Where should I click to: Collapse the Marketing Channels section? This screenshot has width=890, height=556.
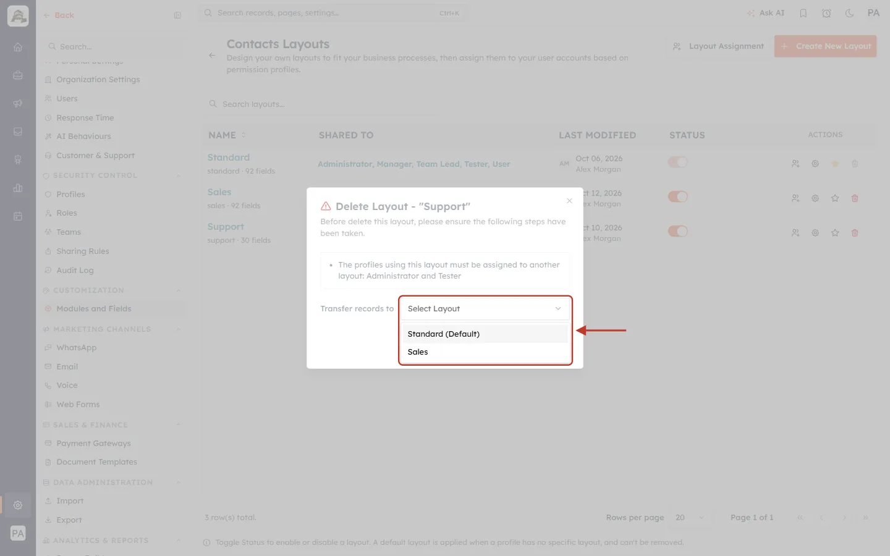(179, 329)
